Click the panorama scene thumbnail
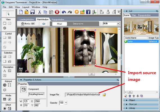Screen dimensions: 160x112 [x=141, y=26]
